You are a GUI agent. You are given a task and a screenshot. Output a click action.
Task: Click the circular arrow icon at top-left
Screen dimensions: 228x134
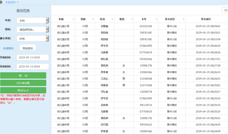(1, 2)
